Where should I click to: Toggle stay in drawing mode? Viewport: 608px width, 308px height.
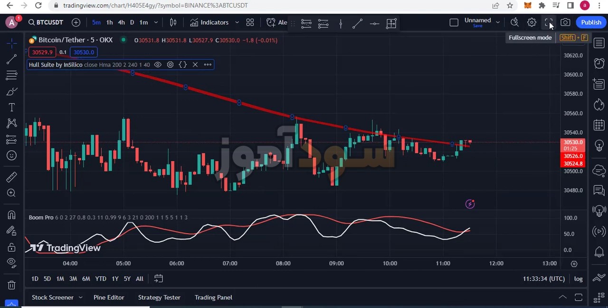12,231
